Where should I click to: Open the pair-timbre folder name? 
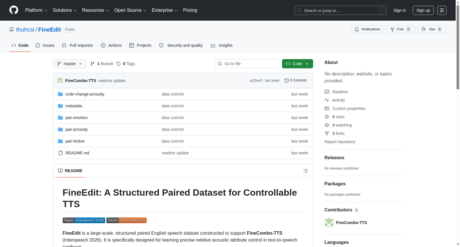[x=75, y=141]
